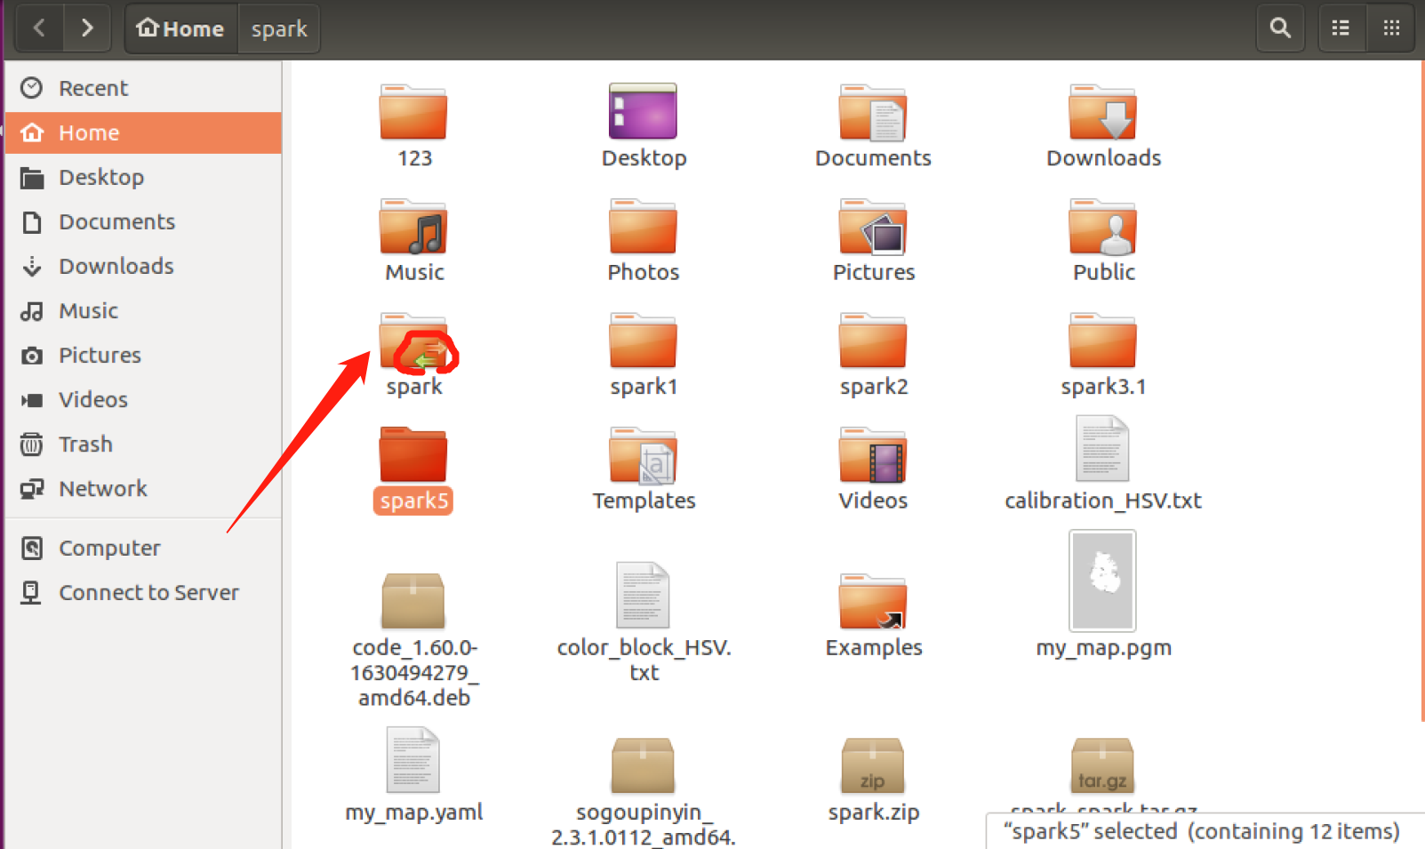1425x849 pixels.
Task: Click the spark path bar button
Action: (x=279, y=28)
